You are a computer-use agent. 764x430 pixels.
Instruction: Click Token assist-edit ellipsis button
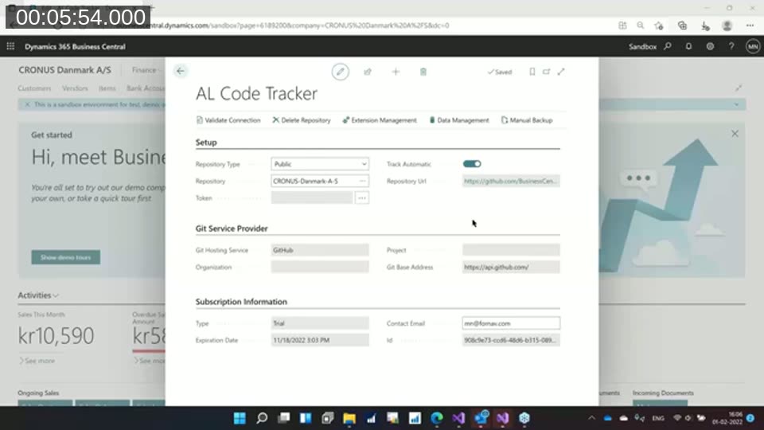tap(361, 198)
